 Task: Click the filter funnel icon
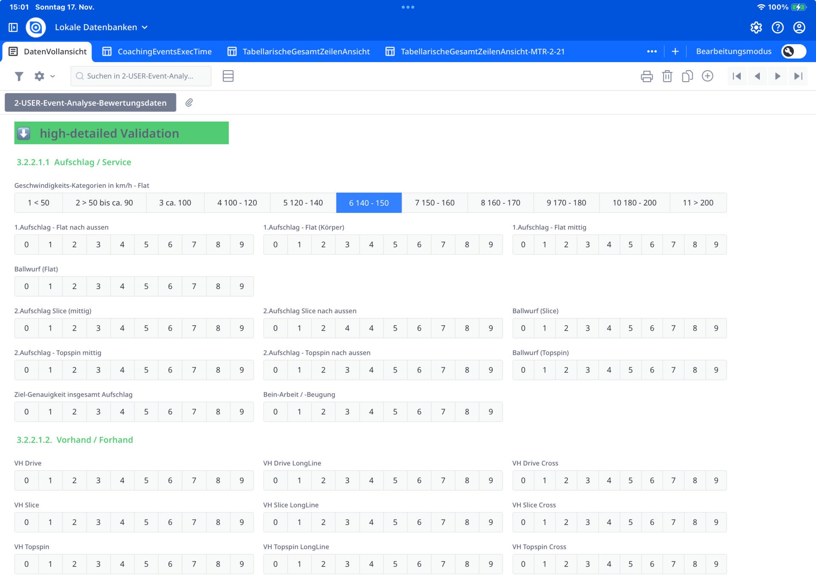click(x=19, y=76)
